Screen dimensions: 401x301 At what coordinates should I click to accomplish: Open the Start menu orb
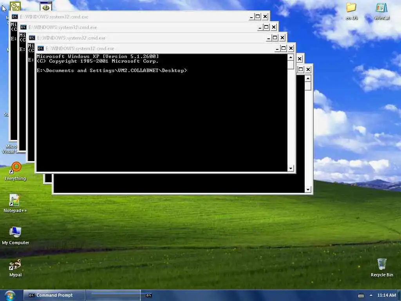tap(10, 296)
